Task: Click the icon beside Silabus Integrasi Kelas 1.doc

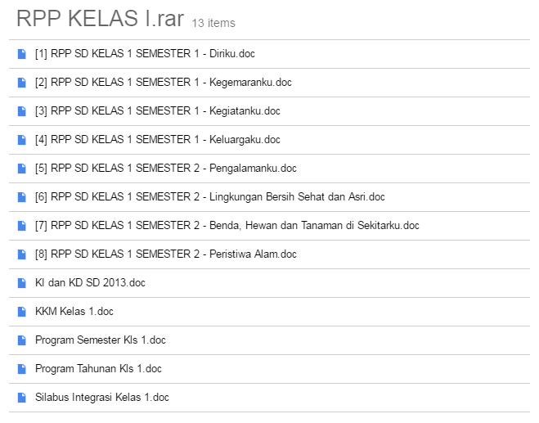Action: pos(21,398)
